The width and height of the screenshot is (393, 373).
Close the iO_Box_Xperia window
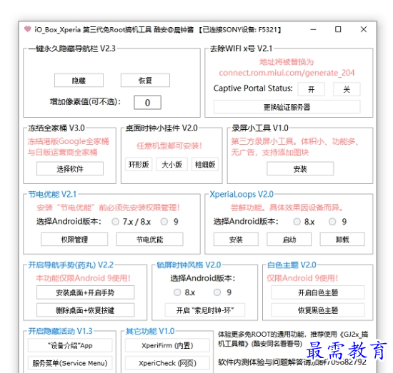(364, 29)
